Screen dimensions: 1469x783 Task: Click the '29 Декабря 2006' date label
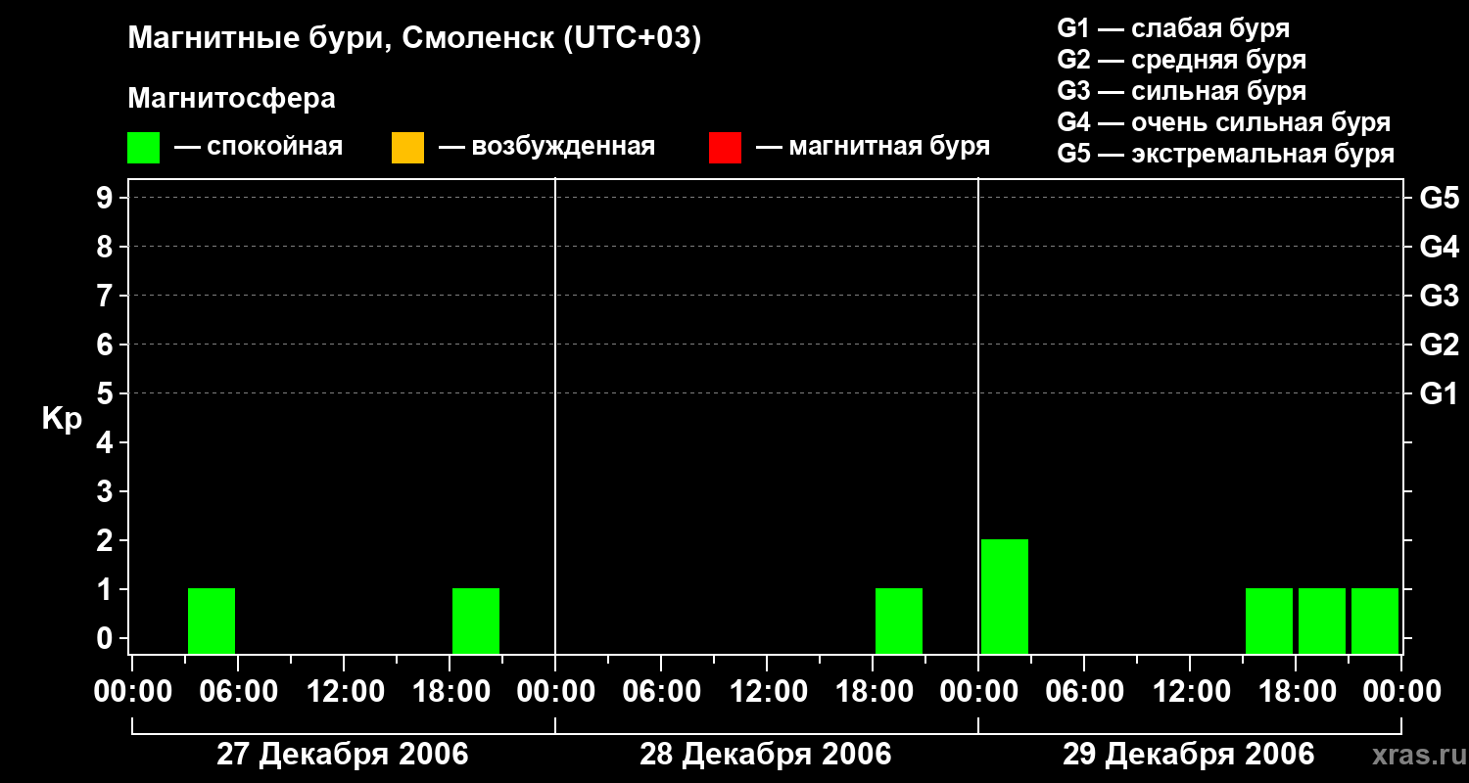1189,755
